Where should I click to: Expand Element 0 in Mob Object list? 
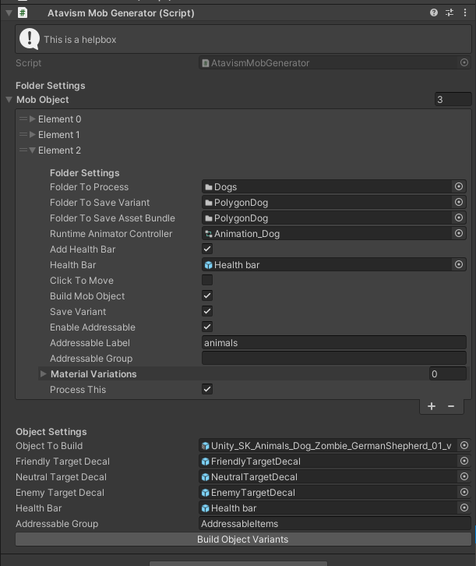point(33,119)
